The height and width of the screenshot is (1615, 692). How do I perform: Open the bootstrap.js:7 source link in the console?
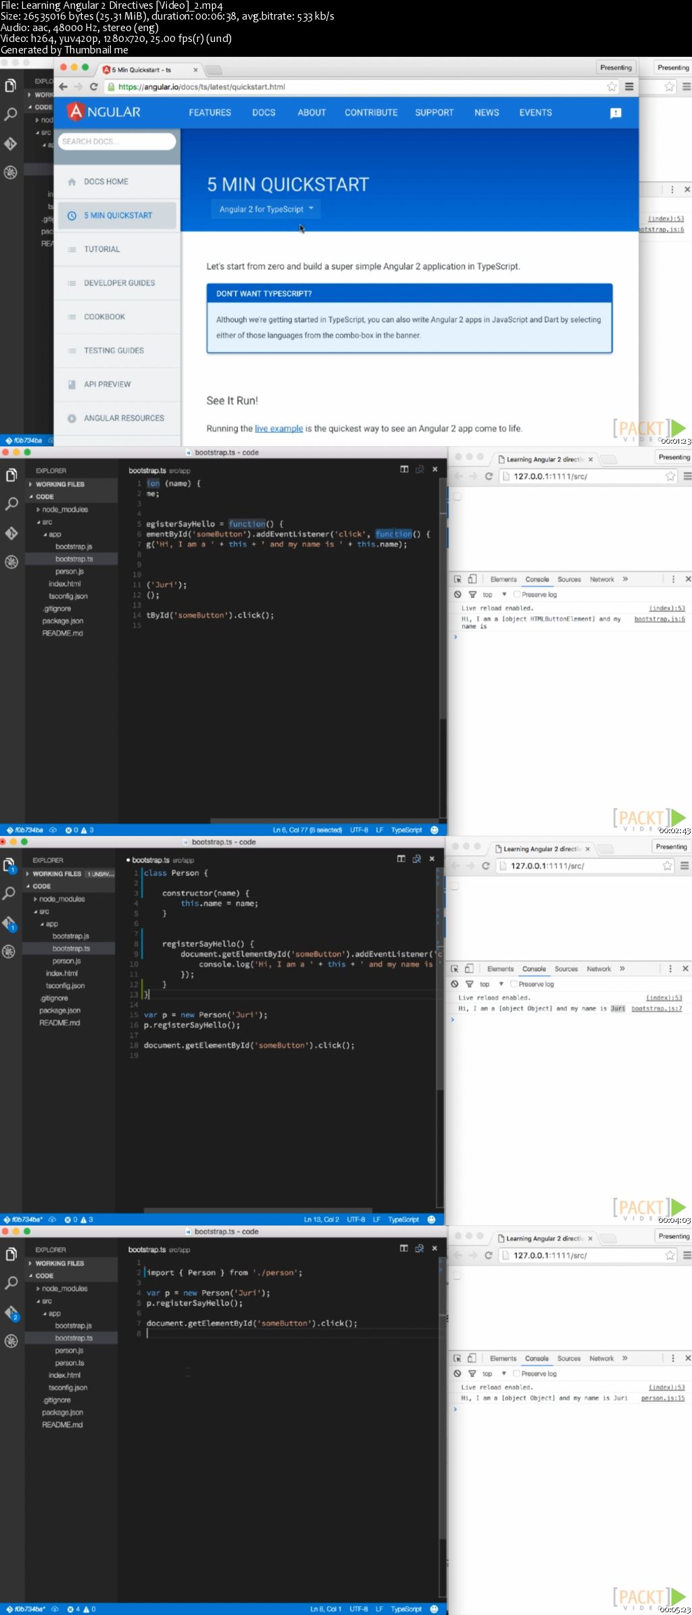pyautogui.click(x=657, y=1008)
